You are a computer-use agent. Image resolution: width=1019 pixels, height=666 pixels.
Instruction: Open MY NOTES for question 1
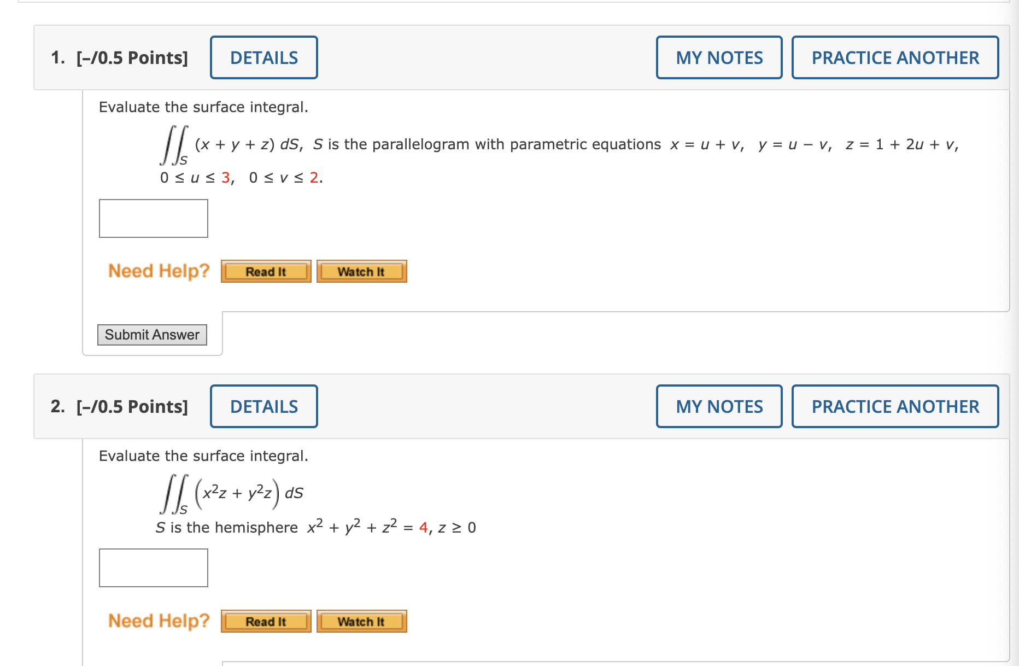click(719, 57)
